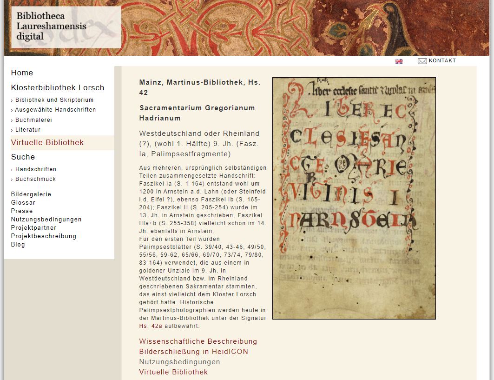
Task: Open Nutzungsbedingungen in the sidebar
Action: 46,220
